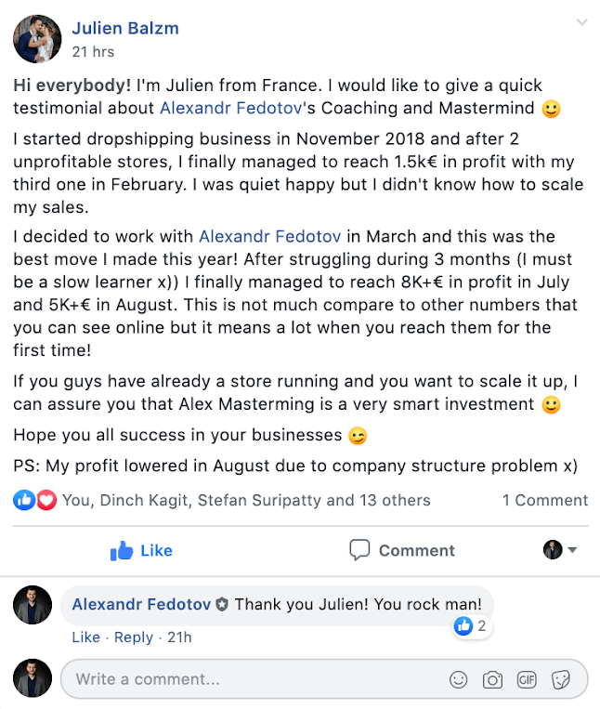The image size is (600, 709).
Task: Click the verified badge beside Alexandr Fedotov
Action: [222, 604]
